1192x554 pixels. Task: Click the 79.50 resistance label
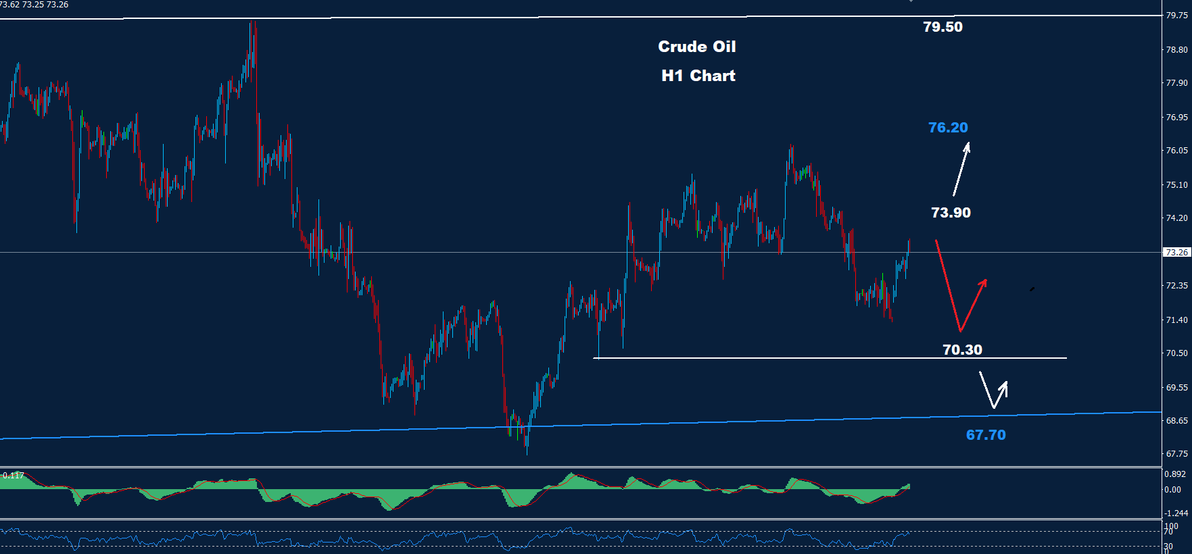943,27
